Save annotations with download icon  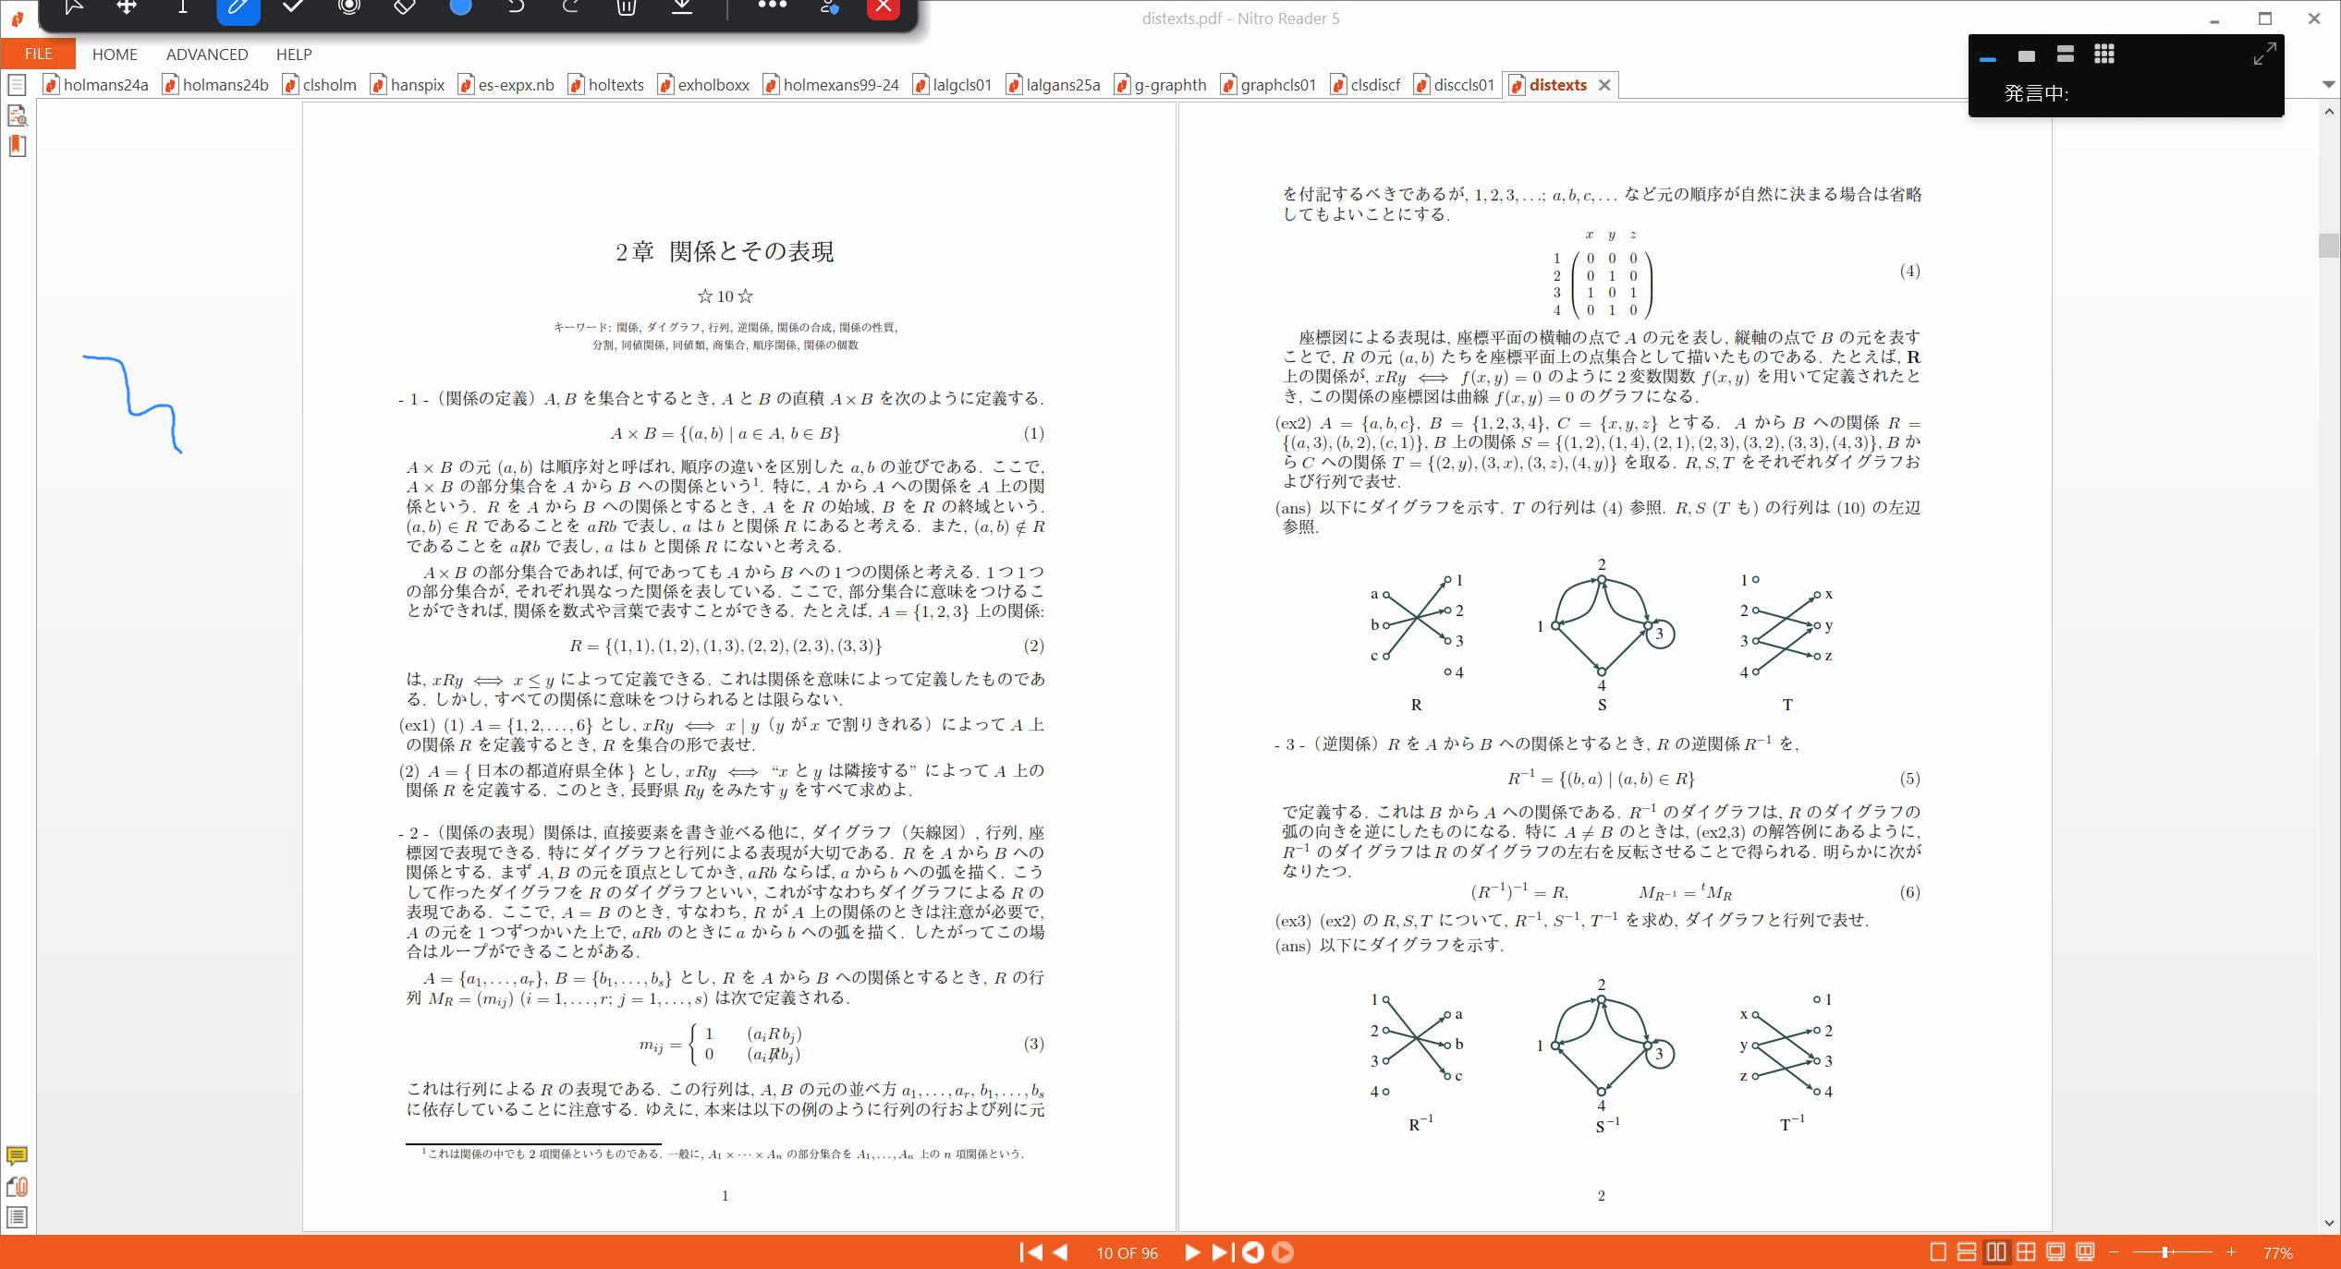[682, 7]
